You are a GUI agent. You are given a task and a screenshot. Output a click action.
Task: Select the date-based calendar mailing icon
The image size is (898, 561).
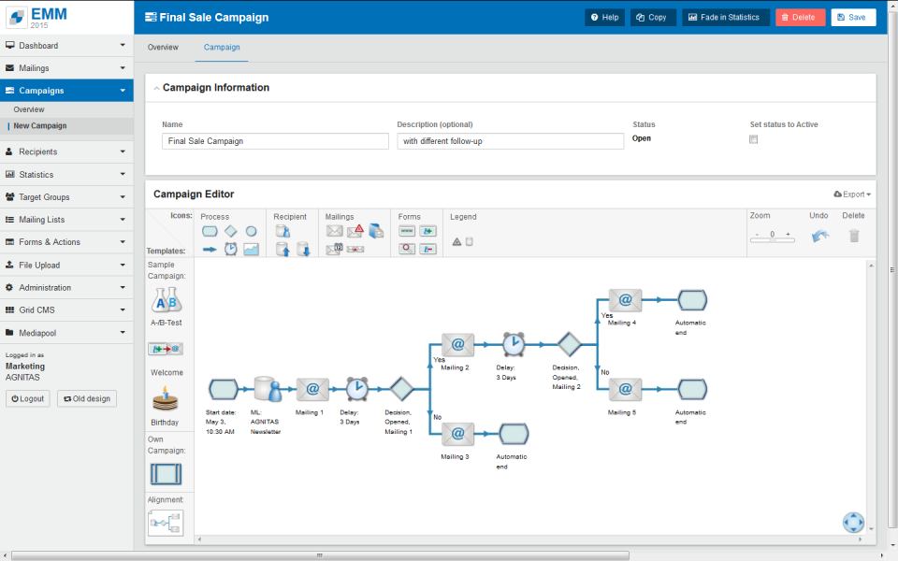point(335,249)
